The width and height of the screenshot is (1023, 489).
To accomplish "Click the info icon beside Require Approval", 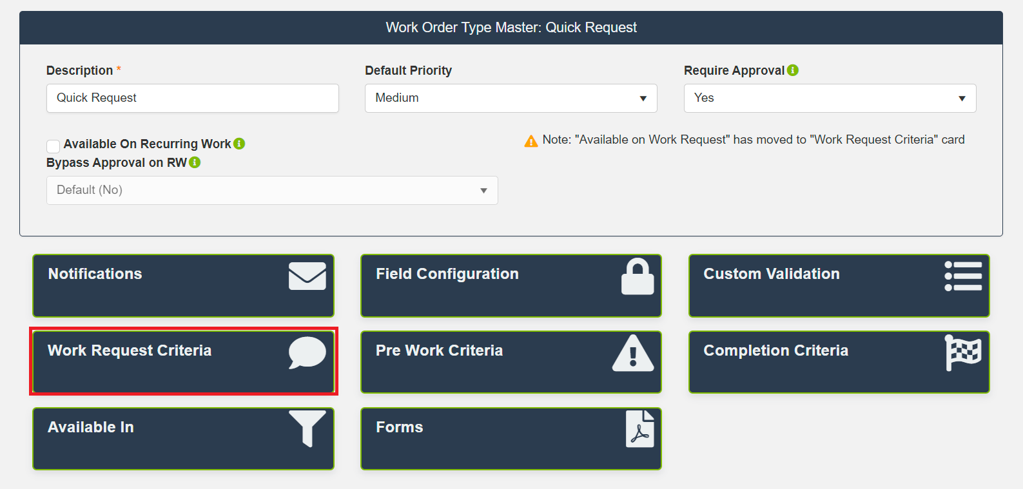I will click(793, 70).
